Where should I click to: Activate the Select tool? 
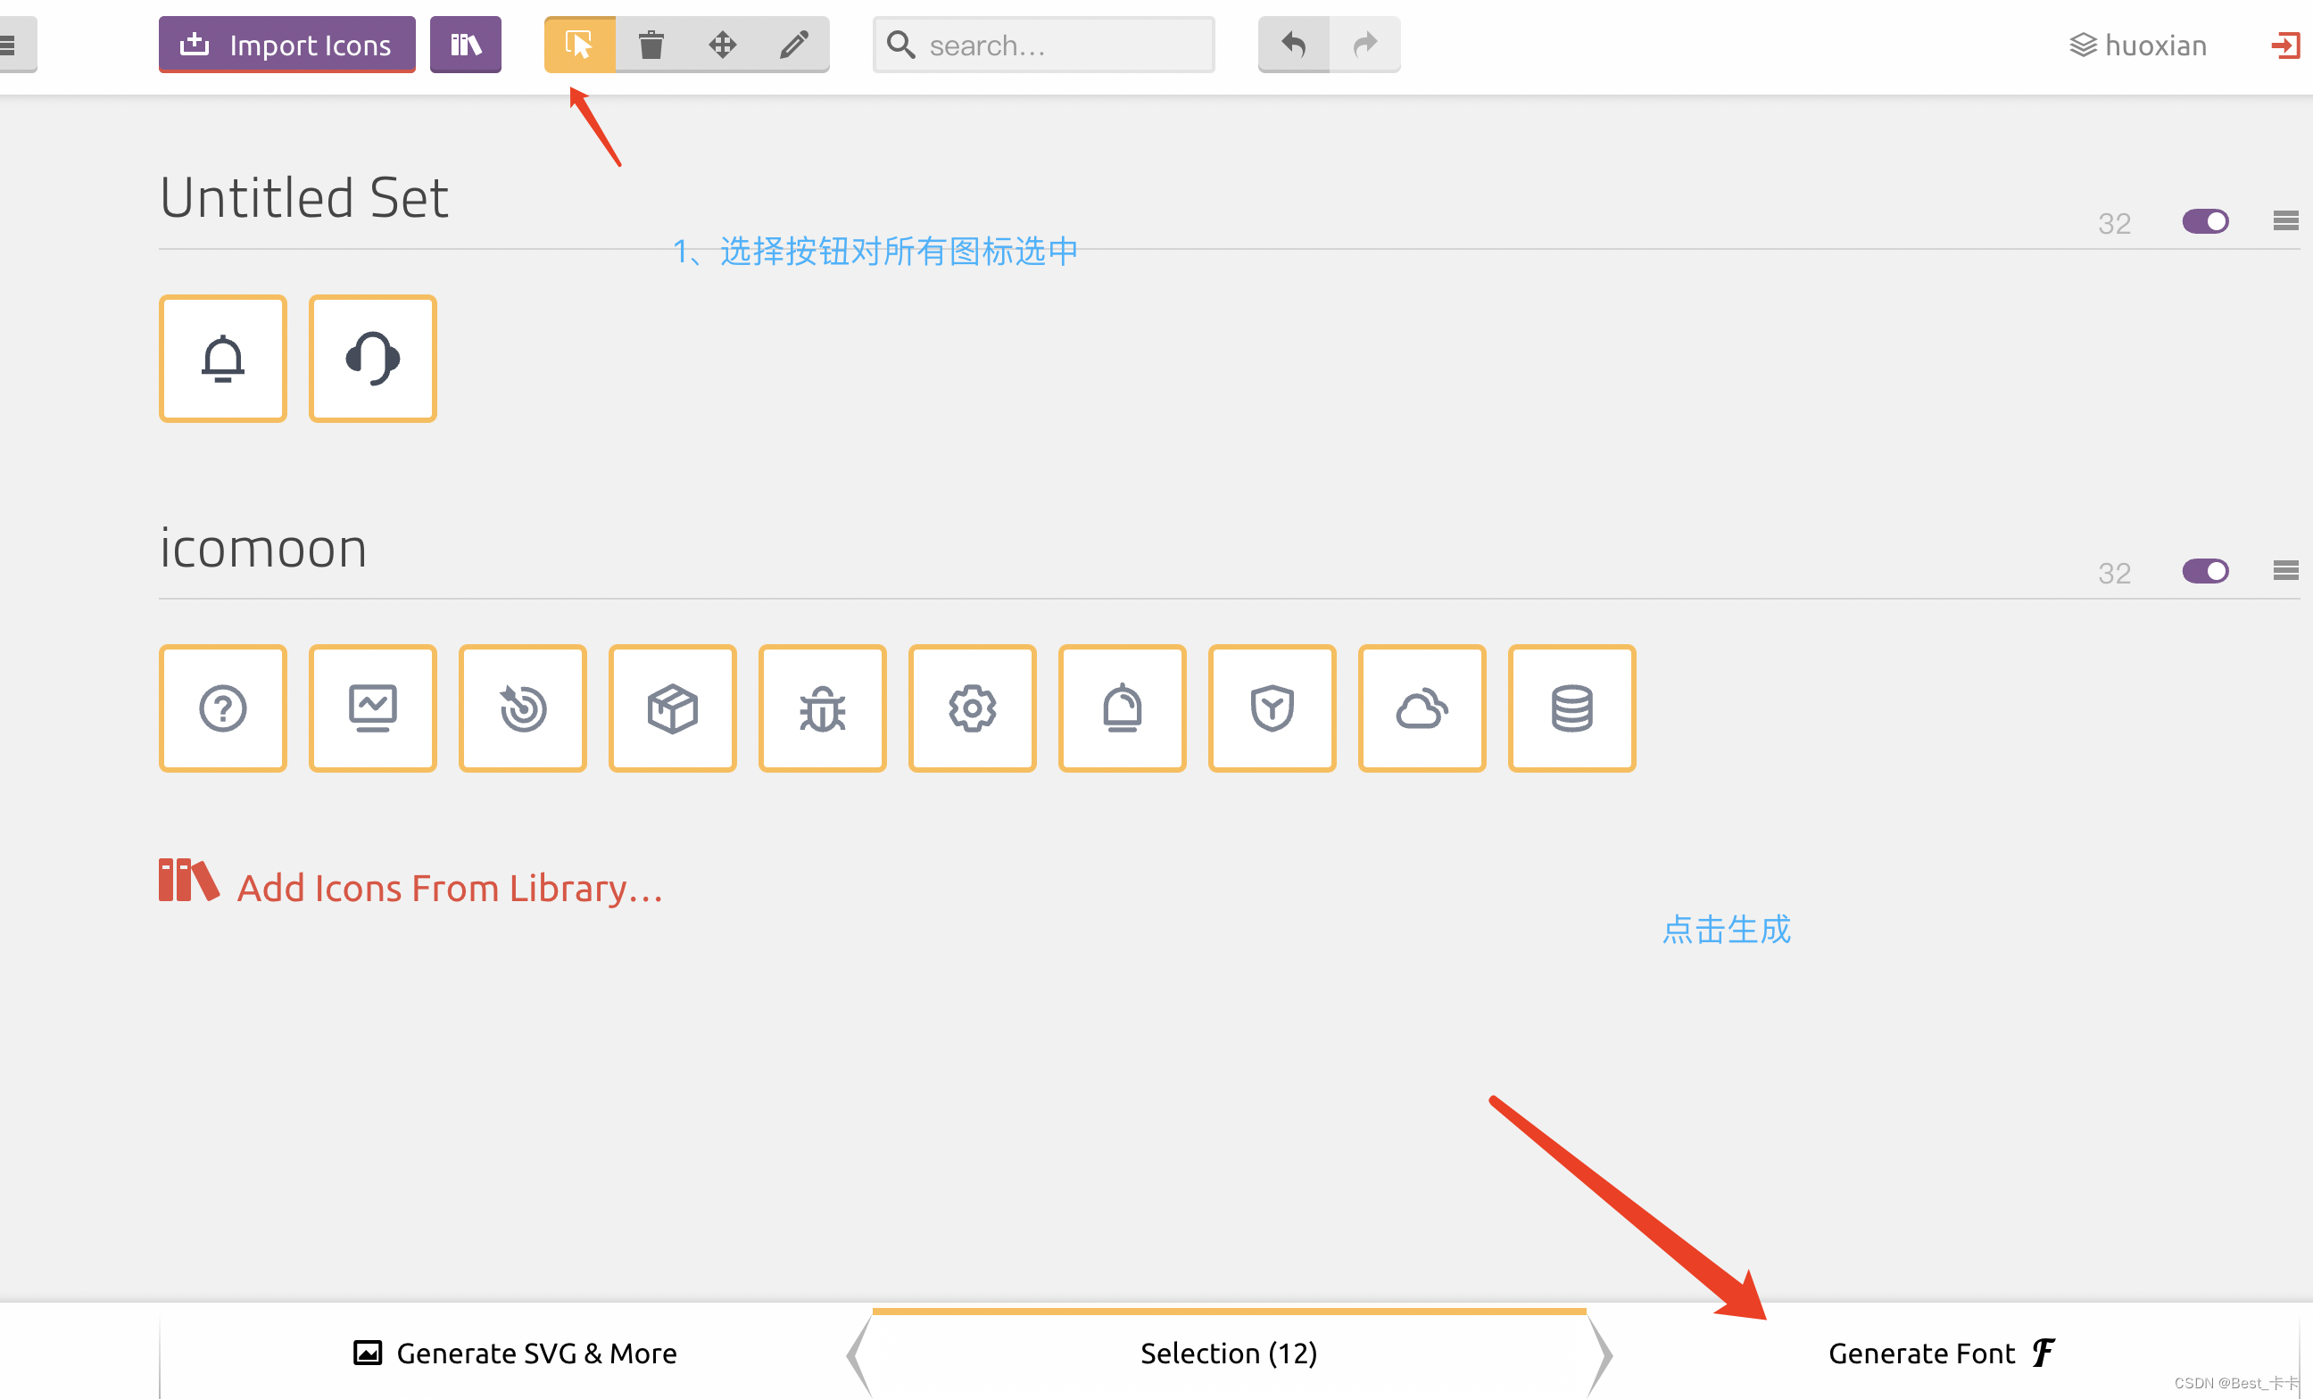point(579,44)
